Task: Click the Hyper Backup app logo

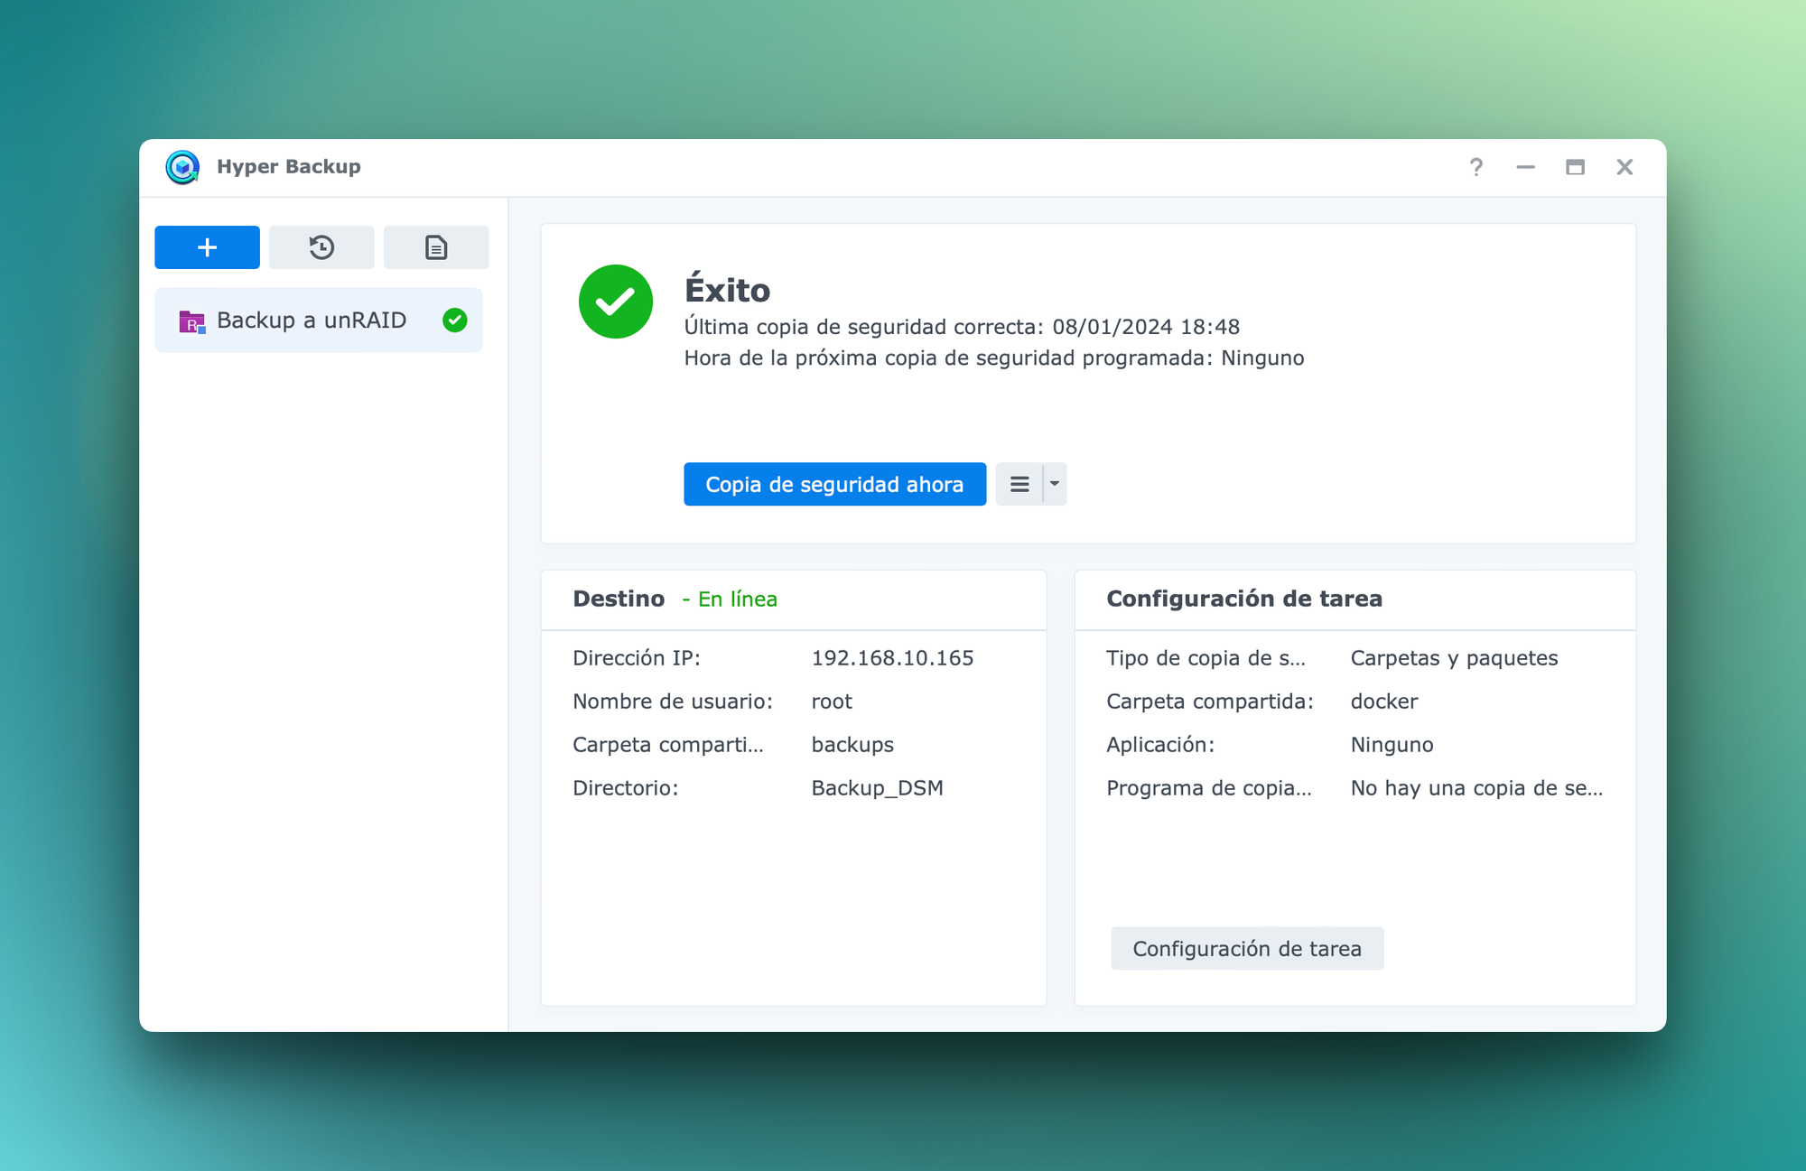Action: (182, 167)
